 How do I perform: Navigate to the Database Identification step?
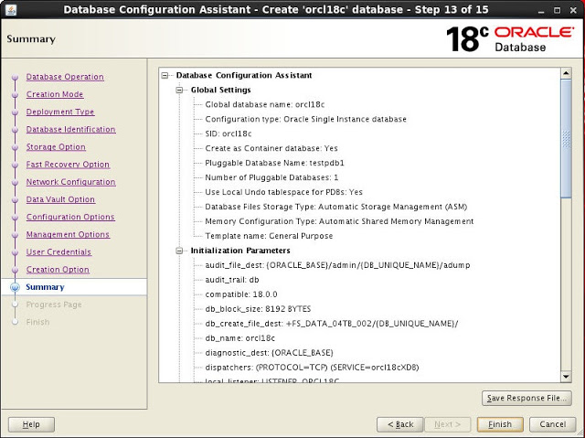70,130
